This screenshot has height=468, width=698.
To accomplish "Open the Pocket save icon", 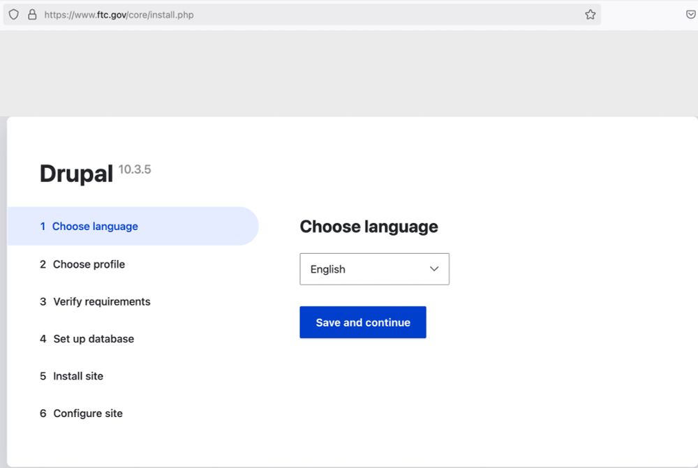I will pyautogui.click(x=690, y=15).
